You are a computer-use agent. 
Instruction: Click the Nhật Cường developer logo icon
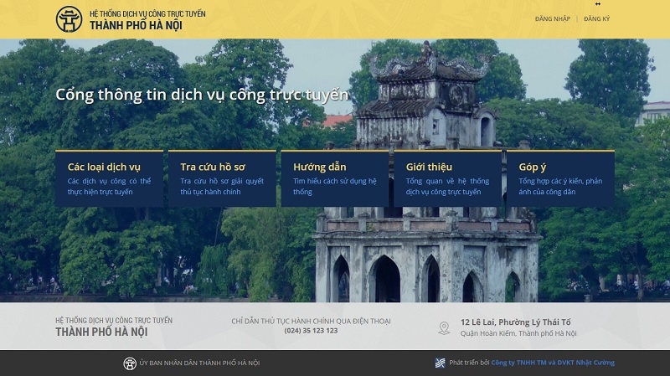click(x=440, y=363)
